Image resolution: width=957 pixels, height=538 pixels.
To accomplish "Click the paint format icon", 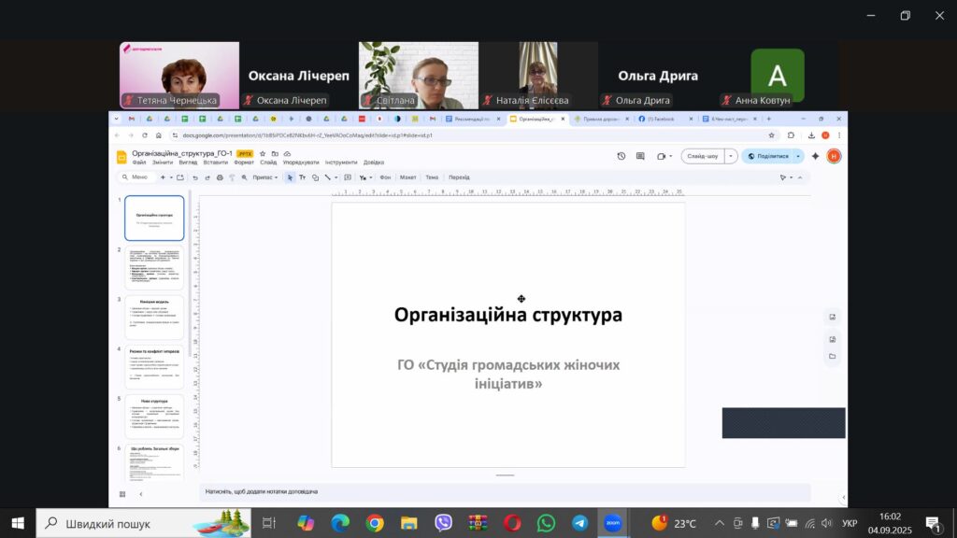I will (232, 177).
